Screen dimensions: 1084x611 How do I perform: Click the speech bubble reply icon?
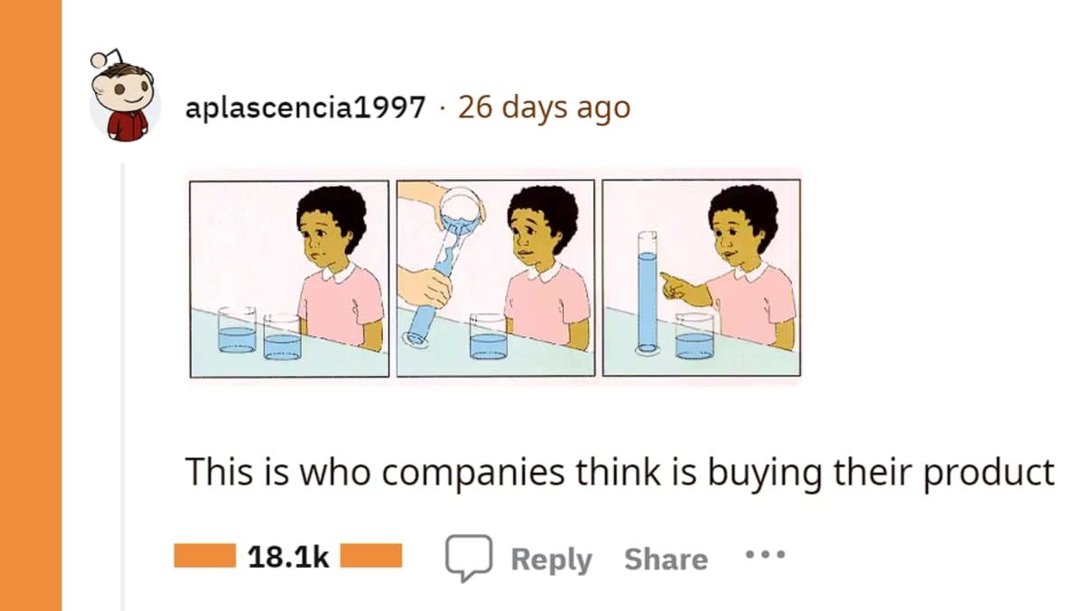point(468,558)
